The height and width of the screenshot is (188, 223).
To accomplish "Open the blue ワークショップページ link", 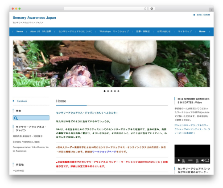I will pos(104,152).
